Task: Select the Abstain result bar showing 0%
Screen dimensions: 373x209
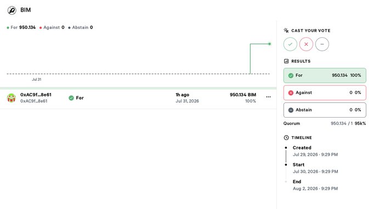Action: pos(325,110)
